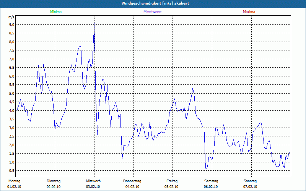This screenshot has height=191, width=306.
Task: Click the 05.02.10 date label
Action: tap(171, 187)
